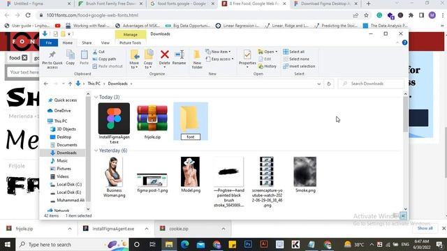Open Photoshop from the taskbar
Image resolution: width=447 pixels, height=251 pixels.
pyautogui.click(x=248, y=245)
